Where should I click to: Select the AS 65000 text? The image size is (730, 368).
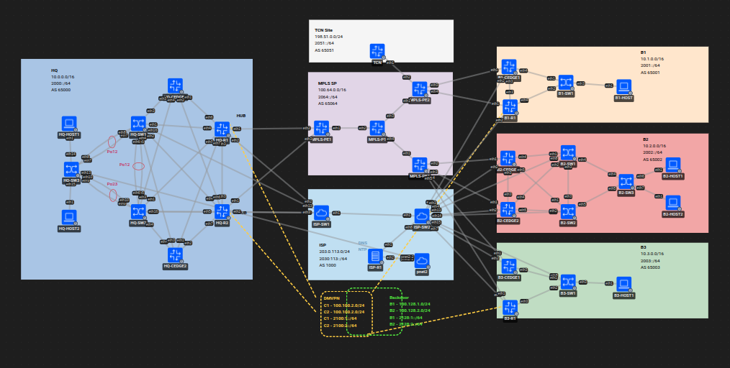[x=61, y=90]
